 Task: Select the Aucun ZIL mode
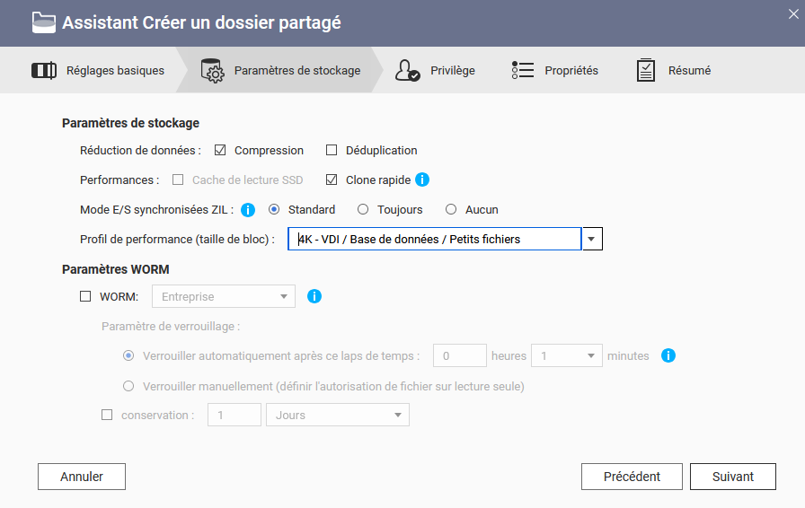(451, 210)
